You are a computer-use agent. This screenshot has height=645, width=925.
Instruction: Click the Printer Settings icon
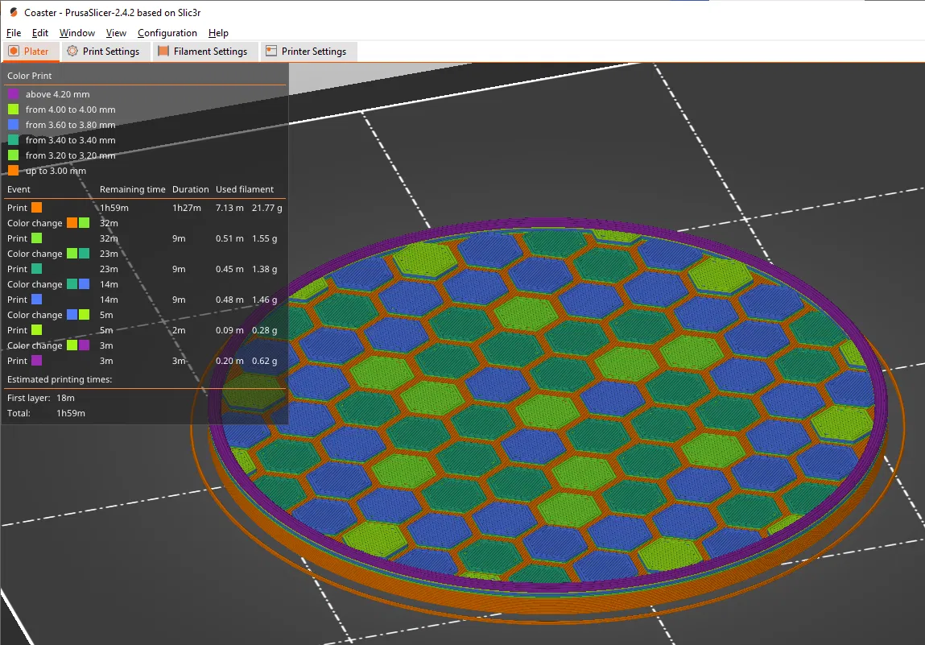click(x=271, y=52)
